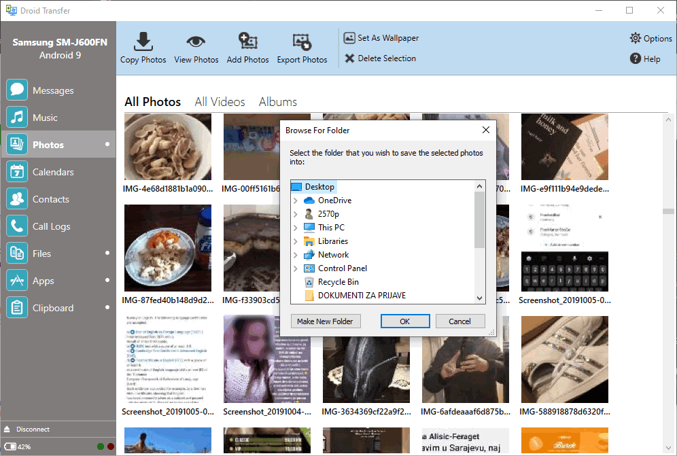Expand the 2570p user folder node
Viewport: 677px width, 456px height.
pos(295,214)
